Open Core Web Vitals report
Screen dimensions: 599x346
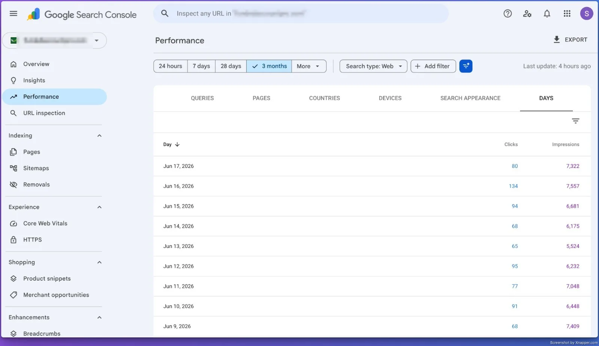[55, 224]
